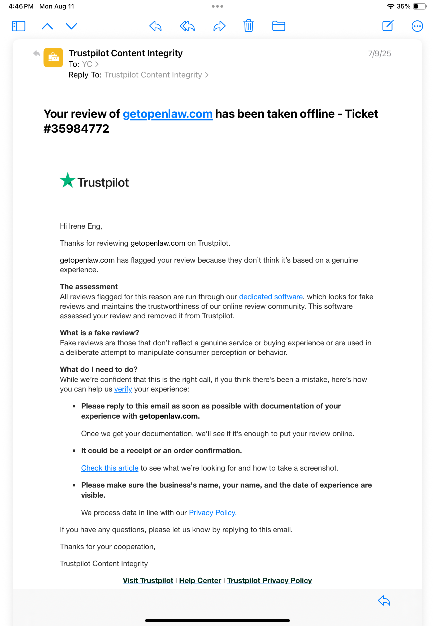Follow the verify link
This screenshot has height=626, width=435.
coord(123,389)
